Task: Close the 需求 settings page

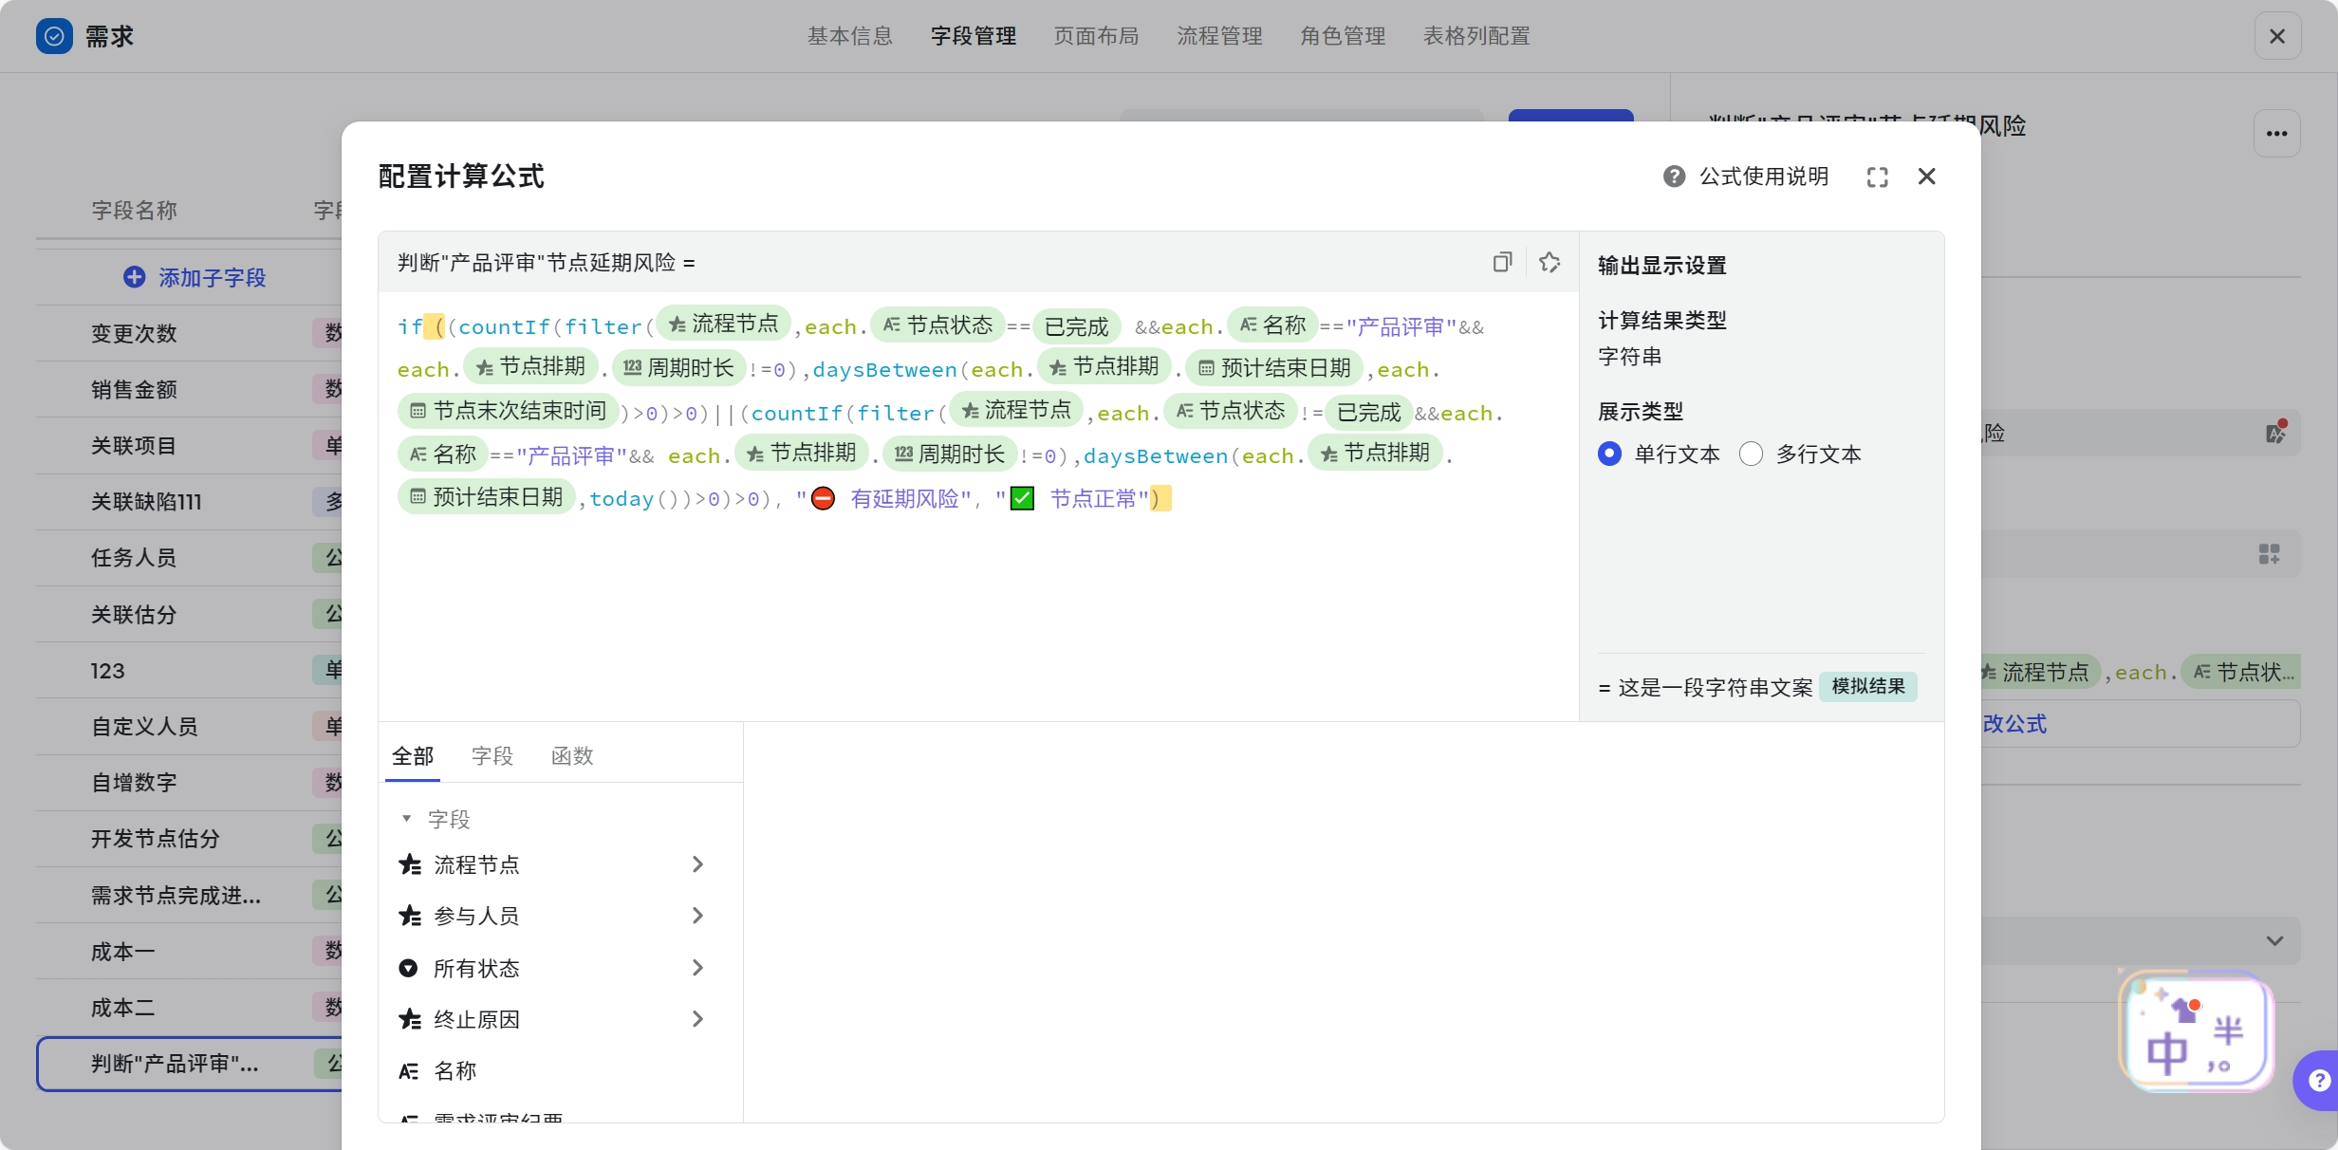Action: [2277, 36]
